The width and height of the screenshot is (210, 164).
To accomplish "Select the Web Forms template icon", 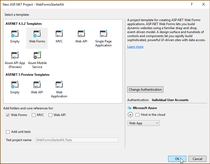I will tap(37, 34).
